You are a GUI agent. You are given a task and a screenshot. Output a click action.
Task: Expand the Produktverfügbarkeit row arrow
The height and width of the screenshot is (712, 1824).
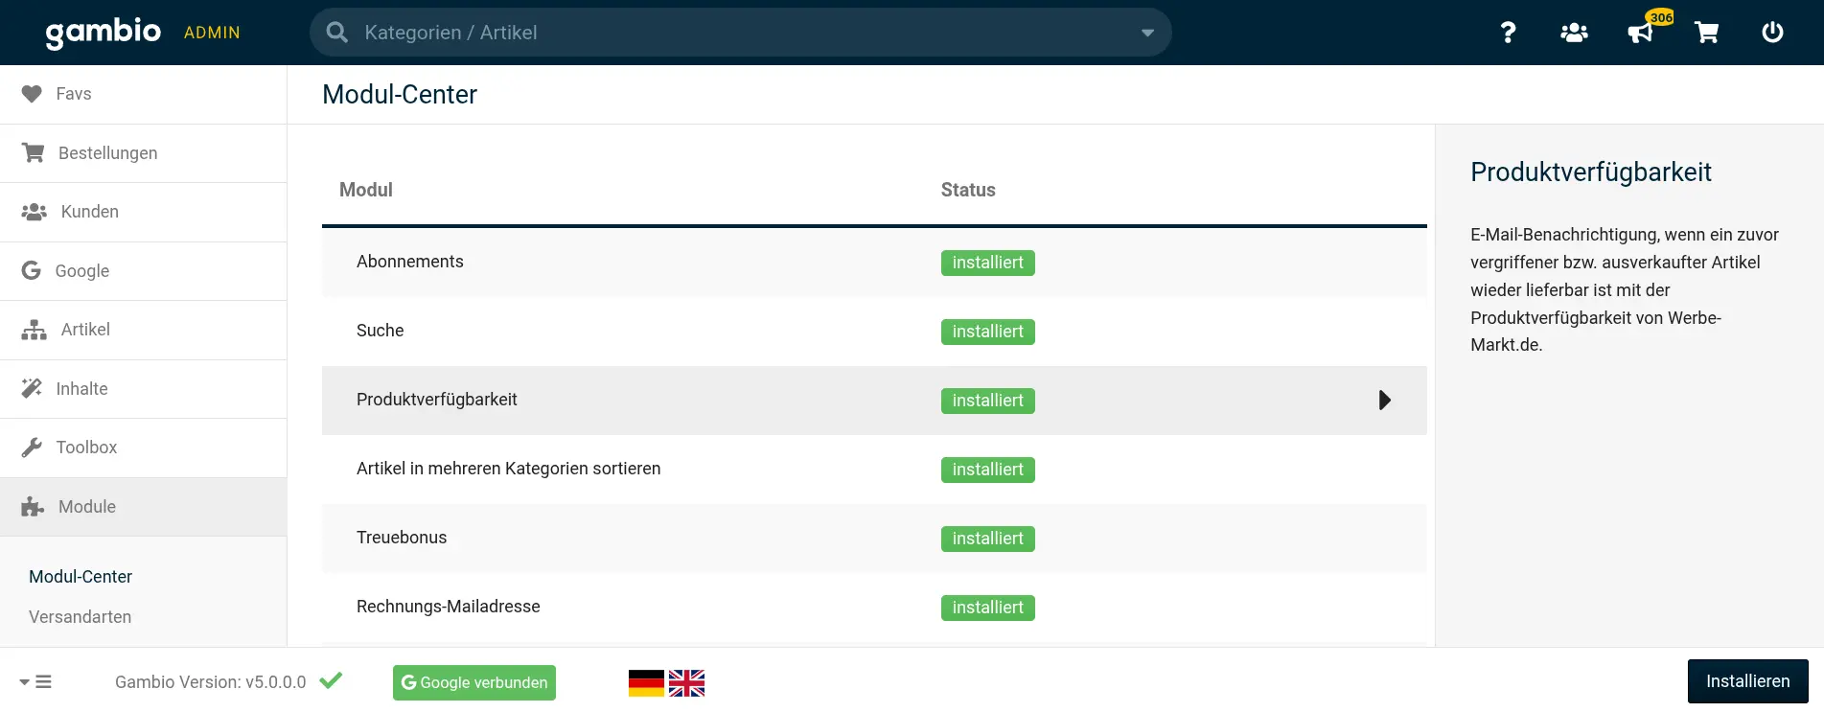click(x=1384, y=401)
